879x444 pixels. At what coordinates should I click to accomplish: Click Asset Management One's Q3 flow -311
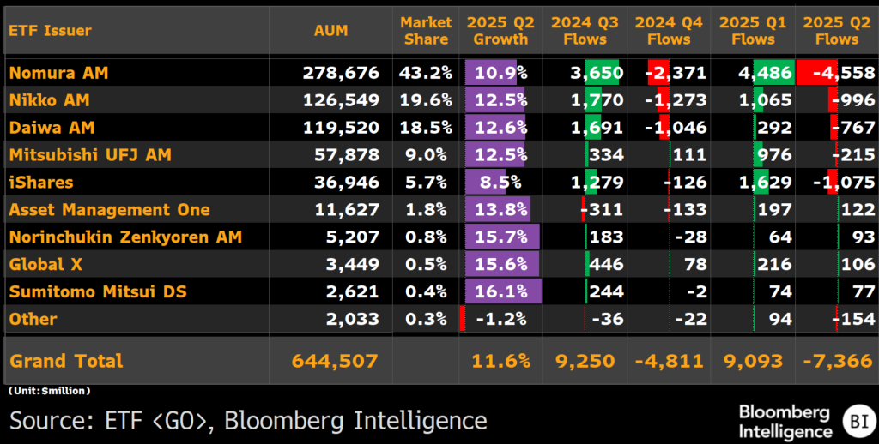point(603,209)
